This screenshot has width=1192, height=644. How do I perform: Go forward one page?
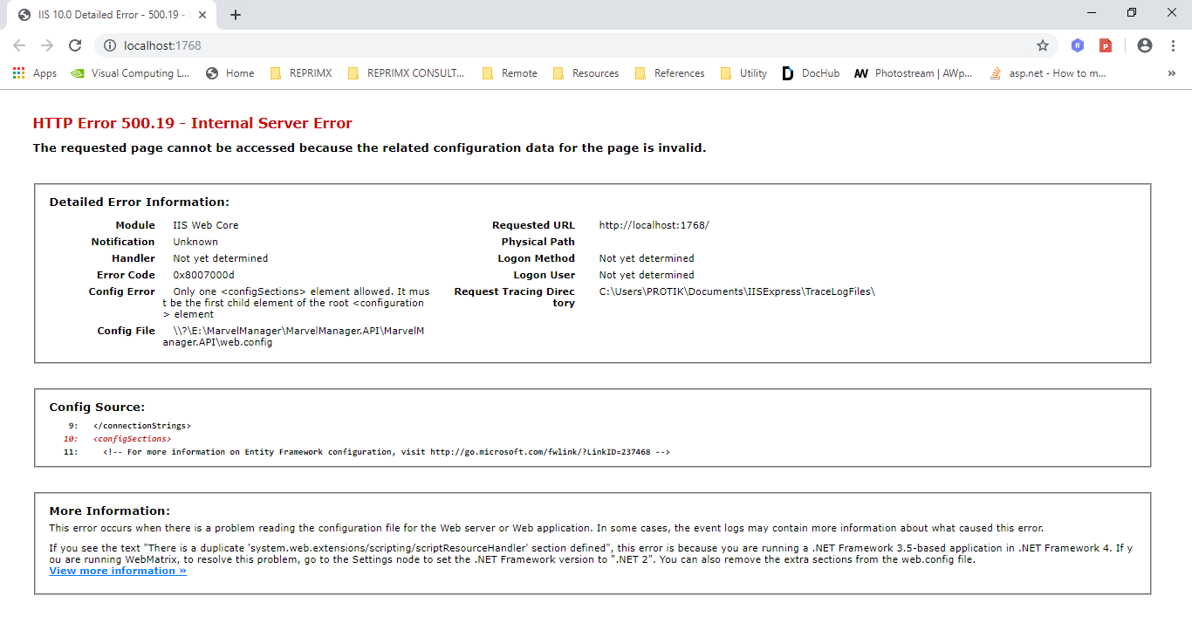tap(47, 45)
